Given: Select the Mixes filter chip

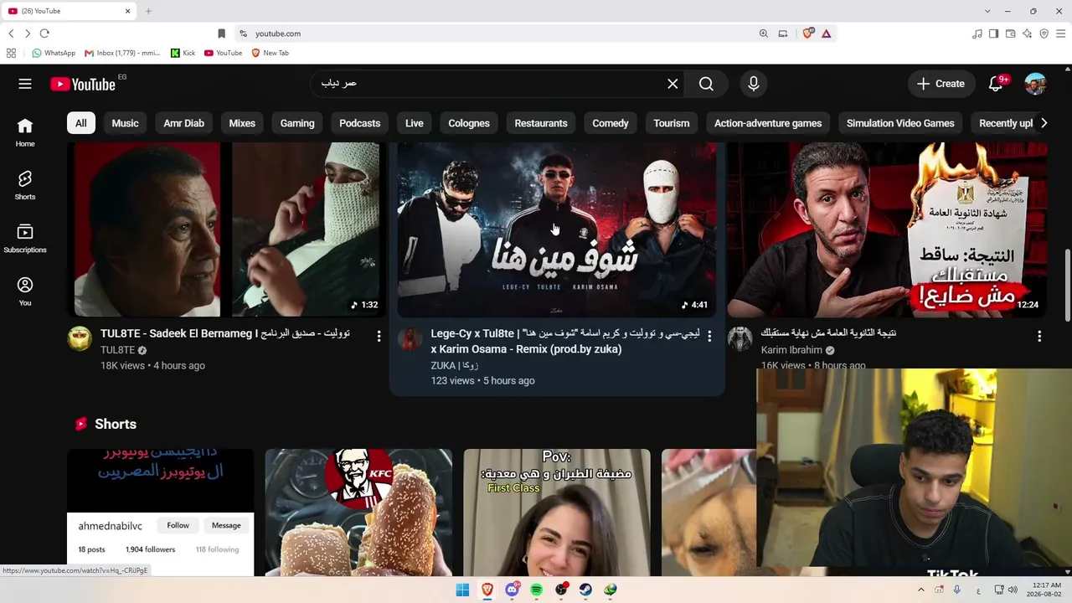Looking at the screenshot, I should point(242,123).
